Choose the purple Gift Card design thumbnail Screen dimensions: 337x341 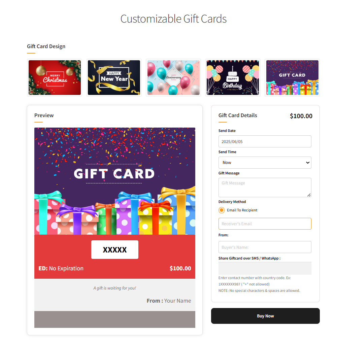point(292,77)
